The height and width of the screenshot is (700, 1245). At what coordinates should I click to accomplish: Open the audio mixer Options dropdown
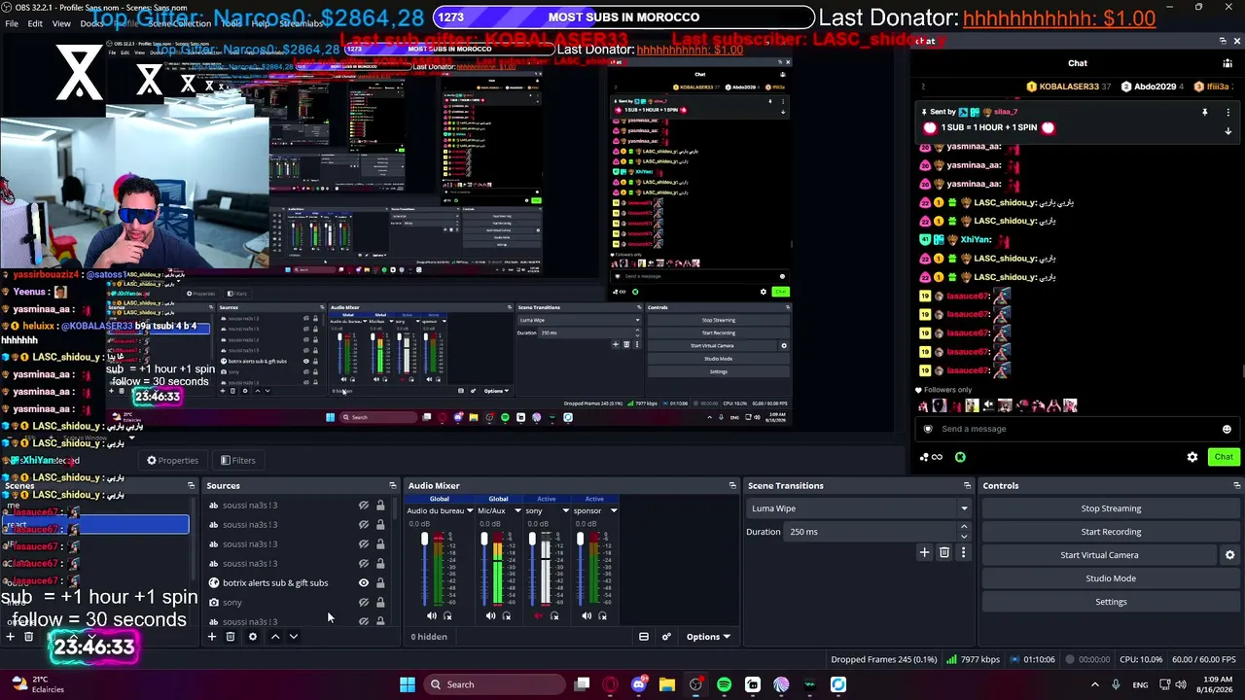point(708,637)
